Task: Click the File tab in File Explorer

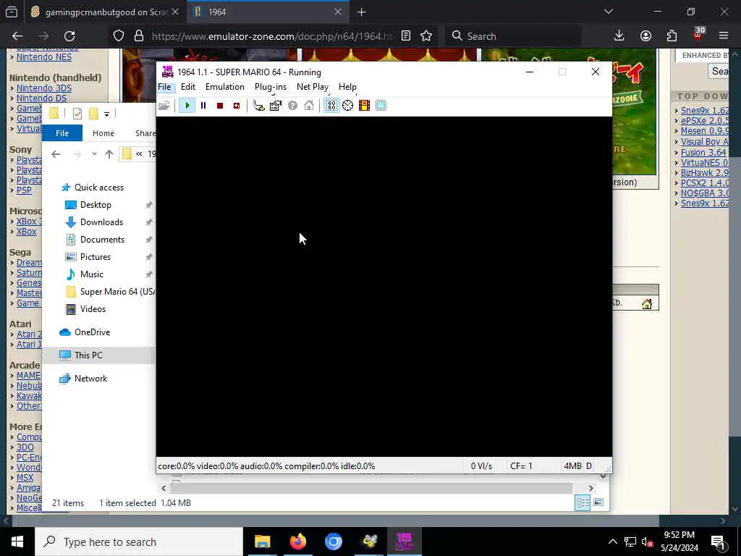Action: [x=62, y=133]
